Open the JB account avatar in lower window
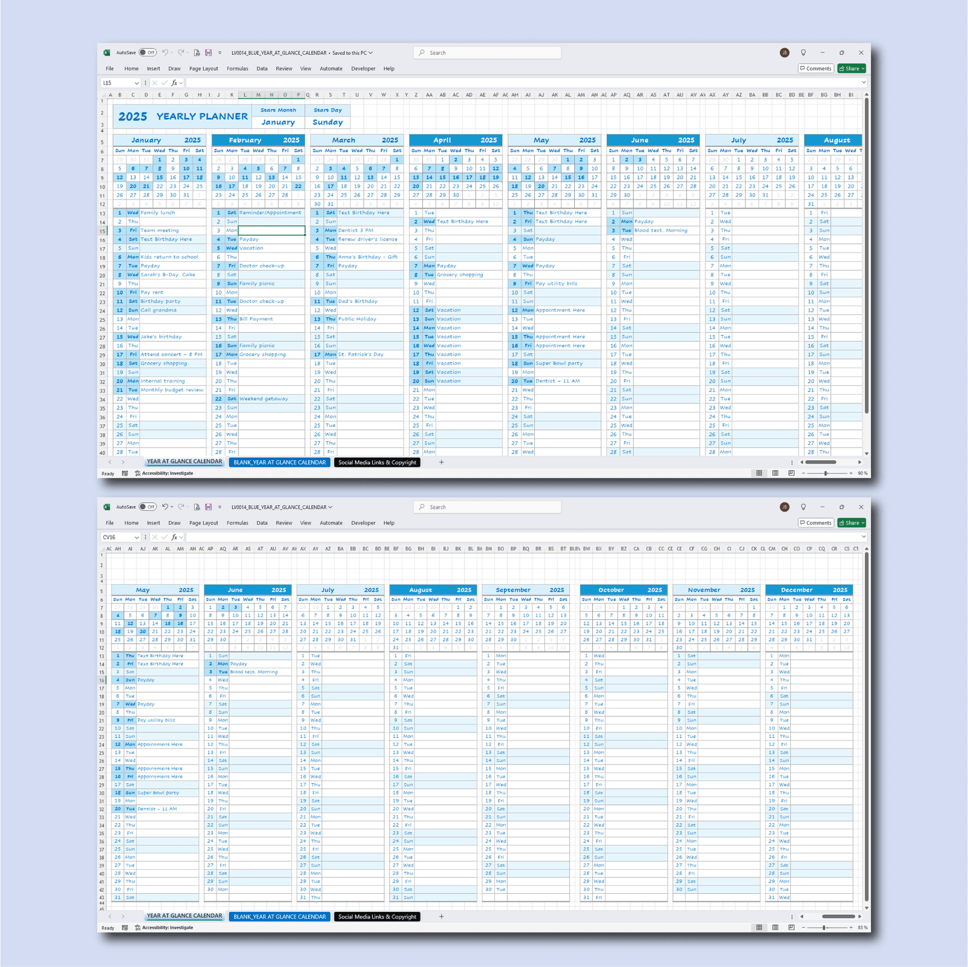968x967 pixels. pos(784,507)
